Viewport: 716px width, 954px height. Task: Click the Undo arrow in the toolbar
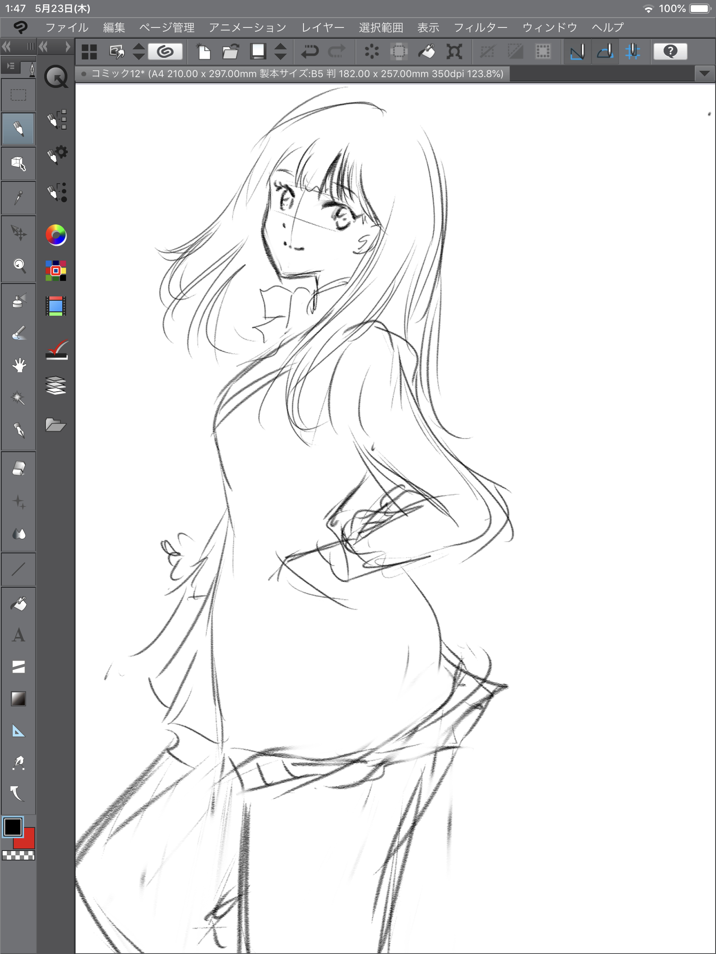tap(309, 52)
